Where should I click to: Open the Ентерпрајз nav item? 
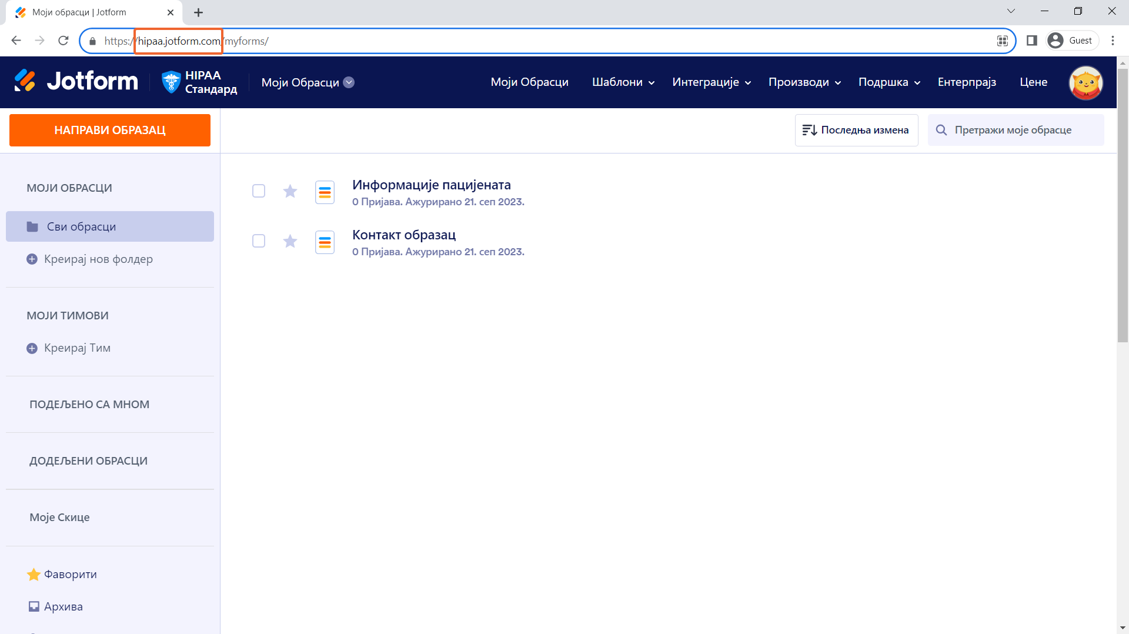[967, 82]
